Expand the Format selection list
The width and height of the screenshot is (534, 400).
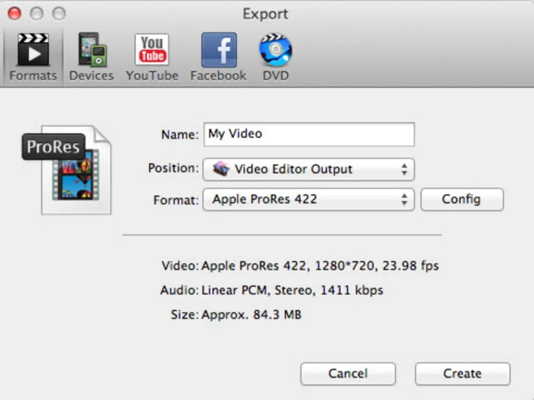click(x=309, y=199)
